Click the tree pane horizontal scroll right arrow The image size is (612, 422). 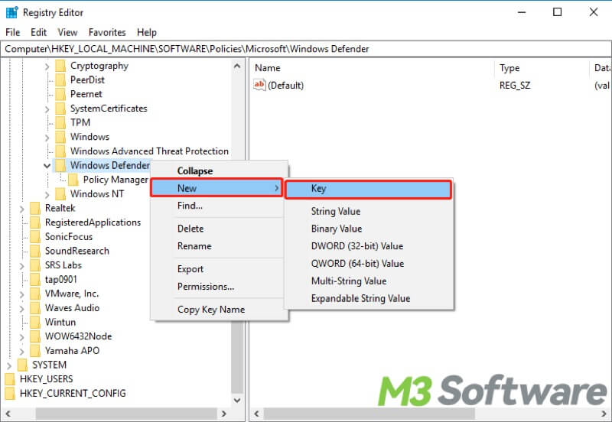pyautogui.click(x=224, y=414)
